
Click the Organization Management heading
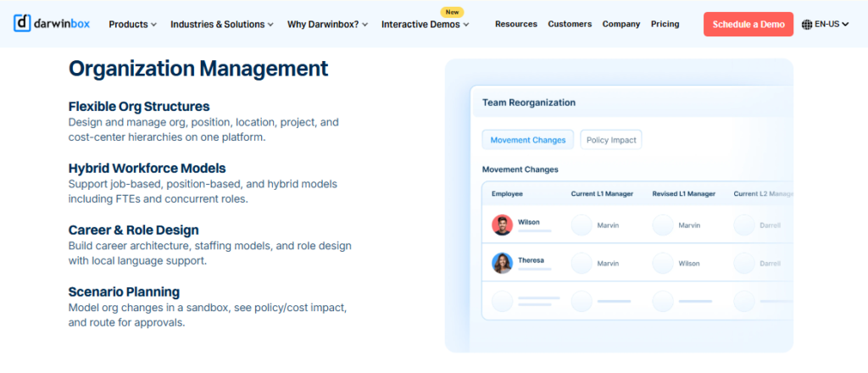pyautogui.click(x=198, y=69)
